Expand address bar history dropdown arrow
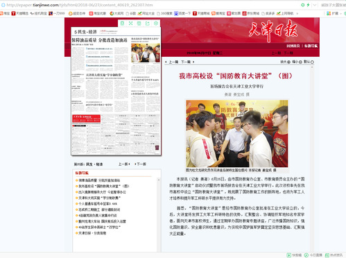The image size is (346, 258). [315, 5]
